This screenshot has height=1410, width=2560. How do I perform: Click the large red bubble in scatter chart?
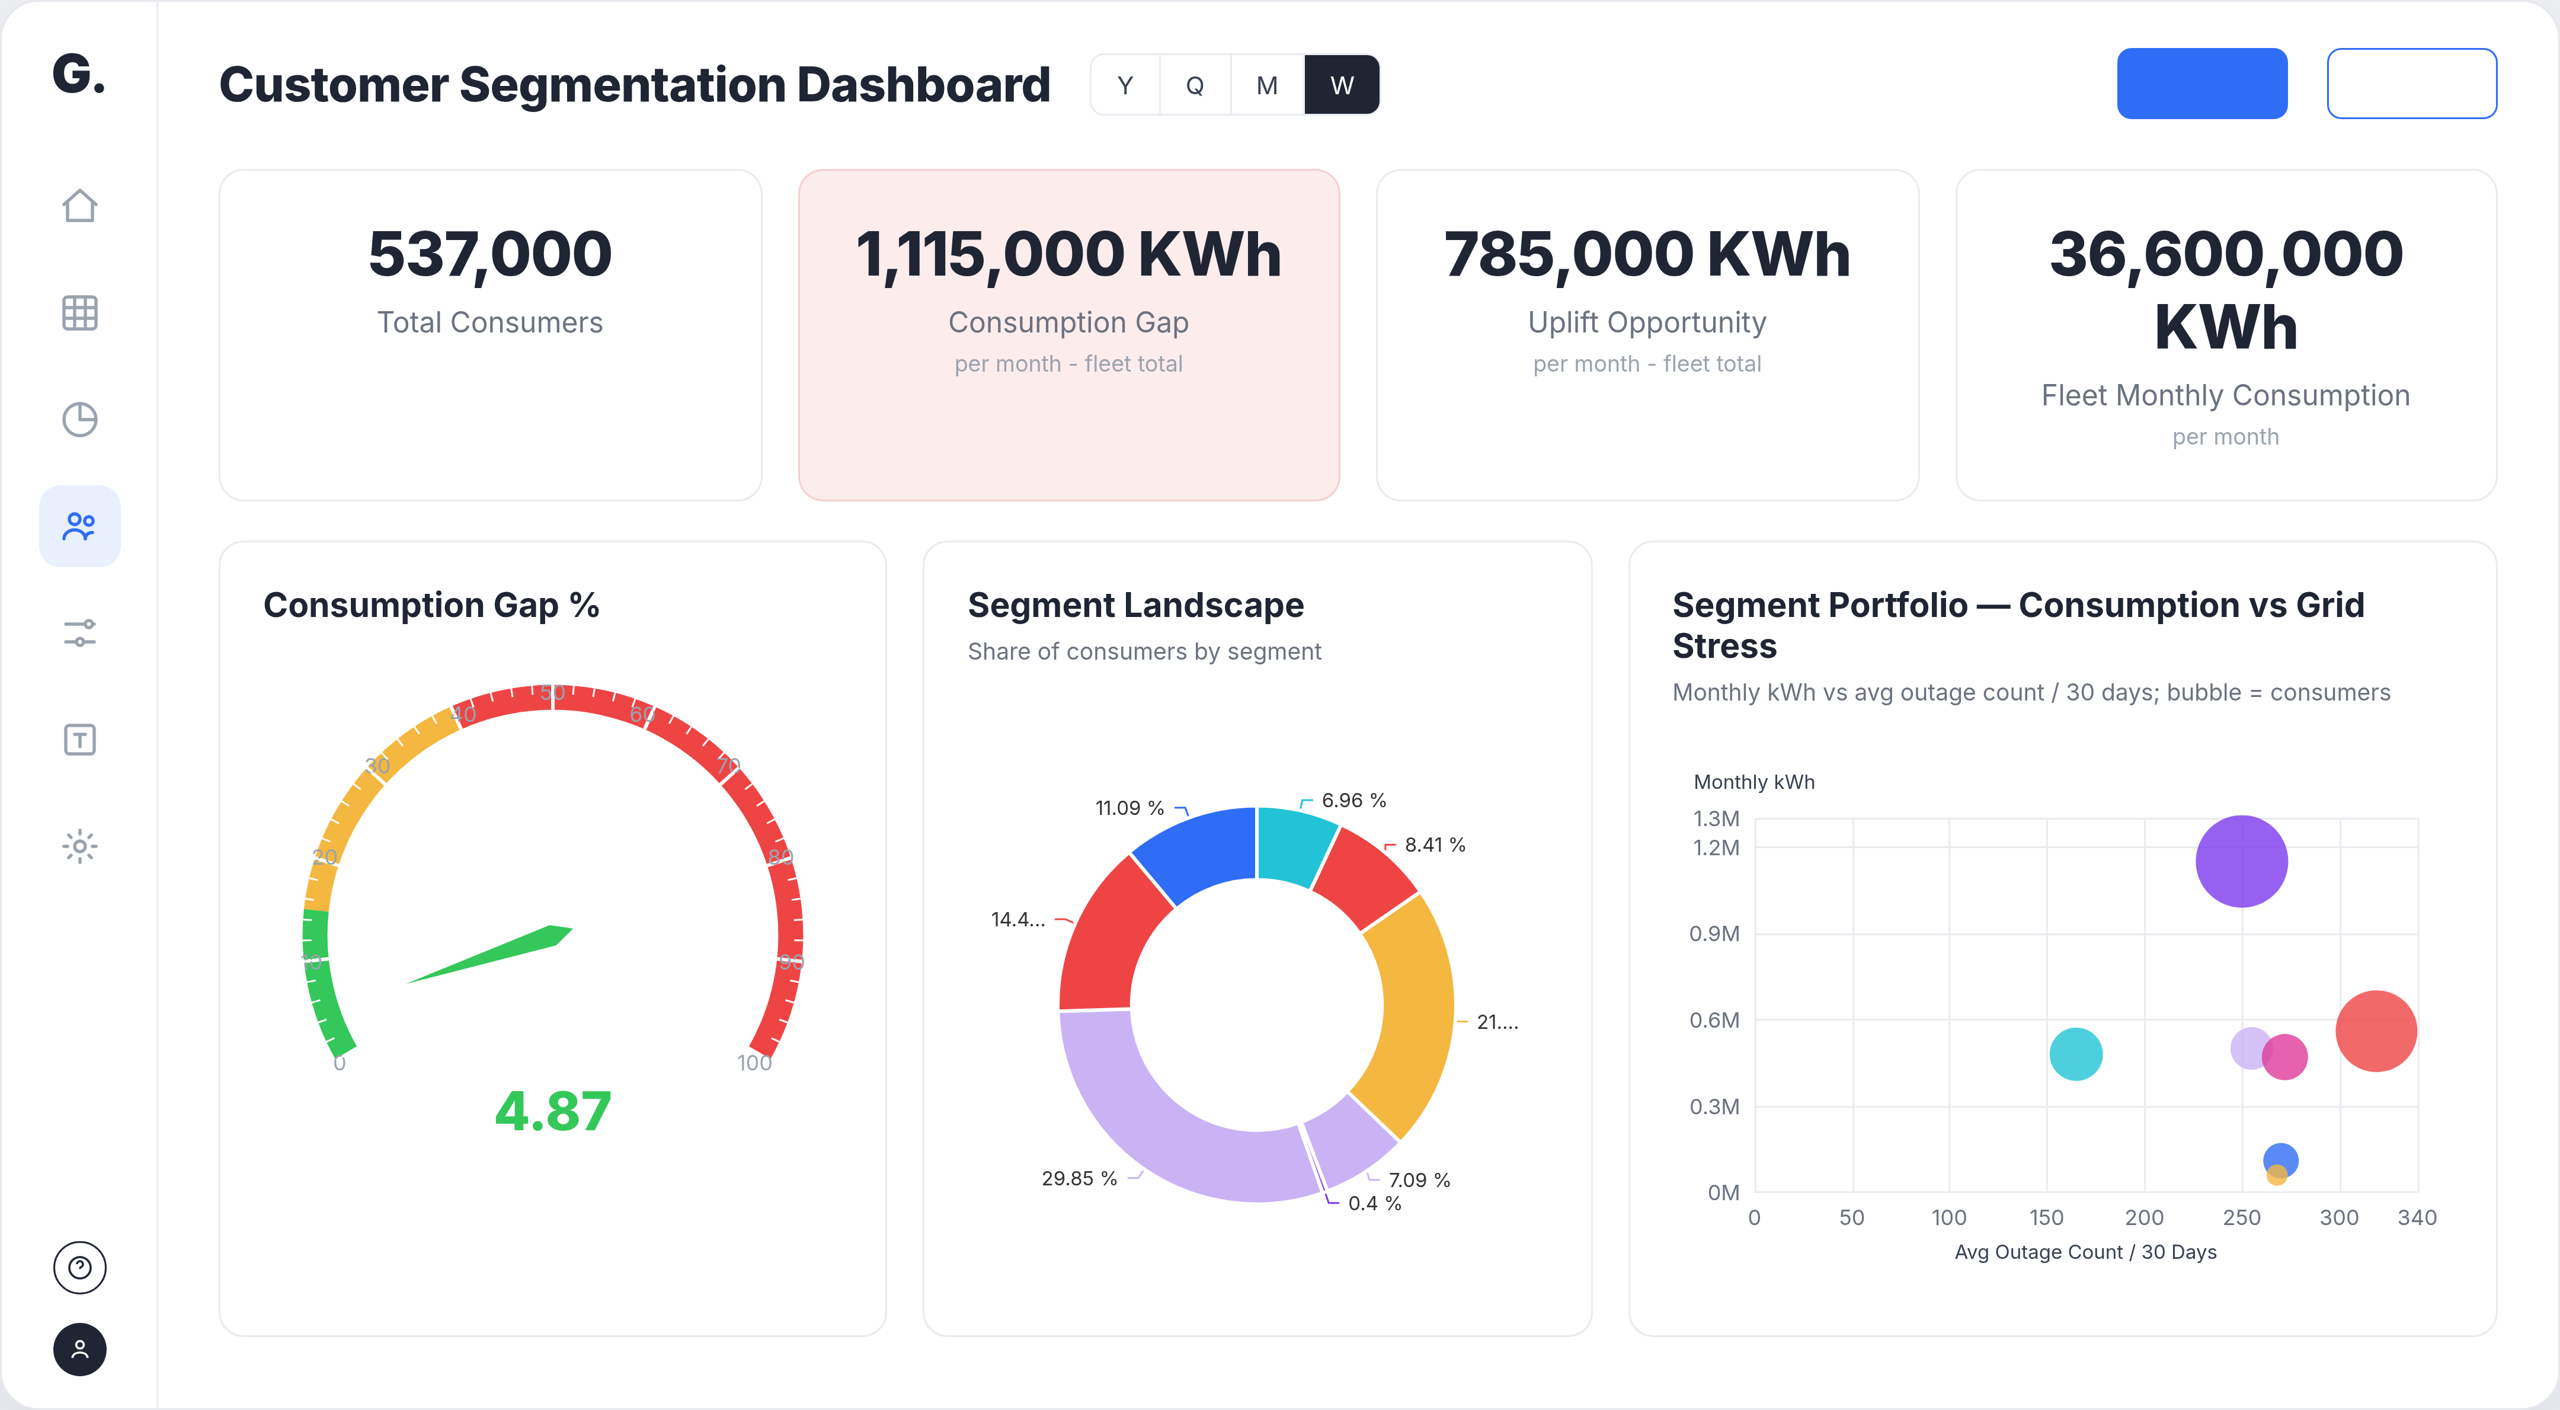coord(2376,1031)
